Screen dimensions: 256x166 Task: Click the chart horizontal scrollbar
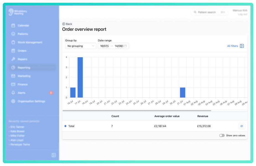click(137, 110)
